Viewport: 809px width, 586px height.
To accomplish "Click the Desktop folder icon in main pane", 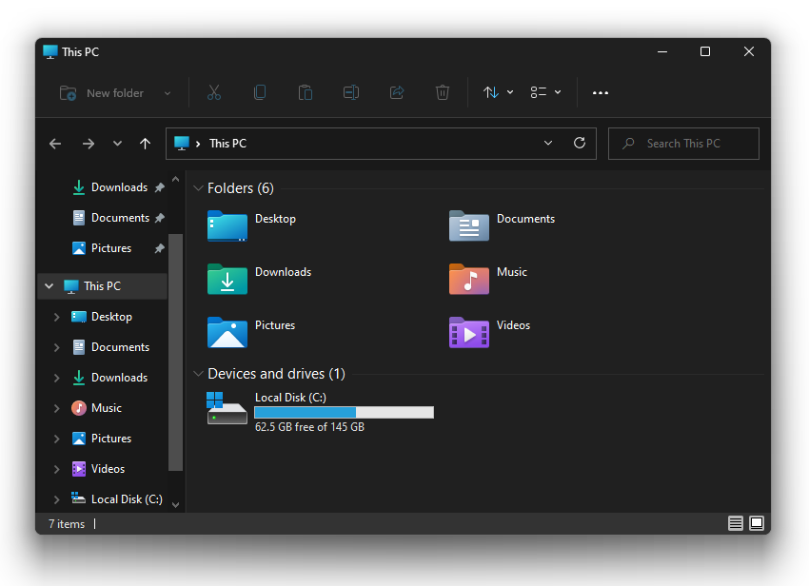I will click(x=227, y=225).
